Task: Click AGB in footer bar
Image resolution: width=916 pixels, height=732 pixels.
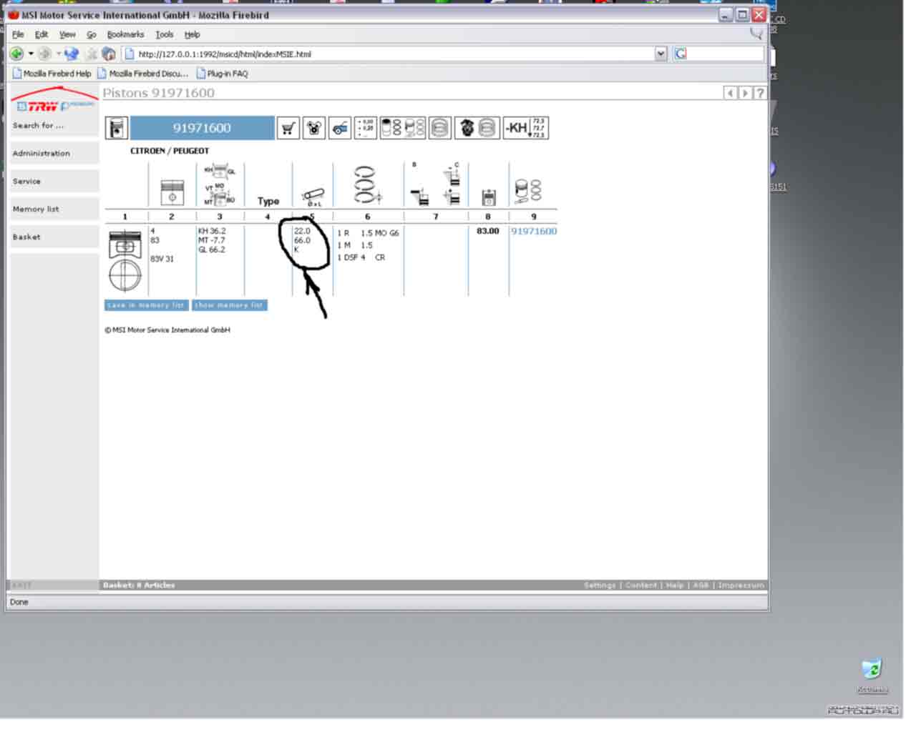Action: pyautogui.click(x=701, y=585)
